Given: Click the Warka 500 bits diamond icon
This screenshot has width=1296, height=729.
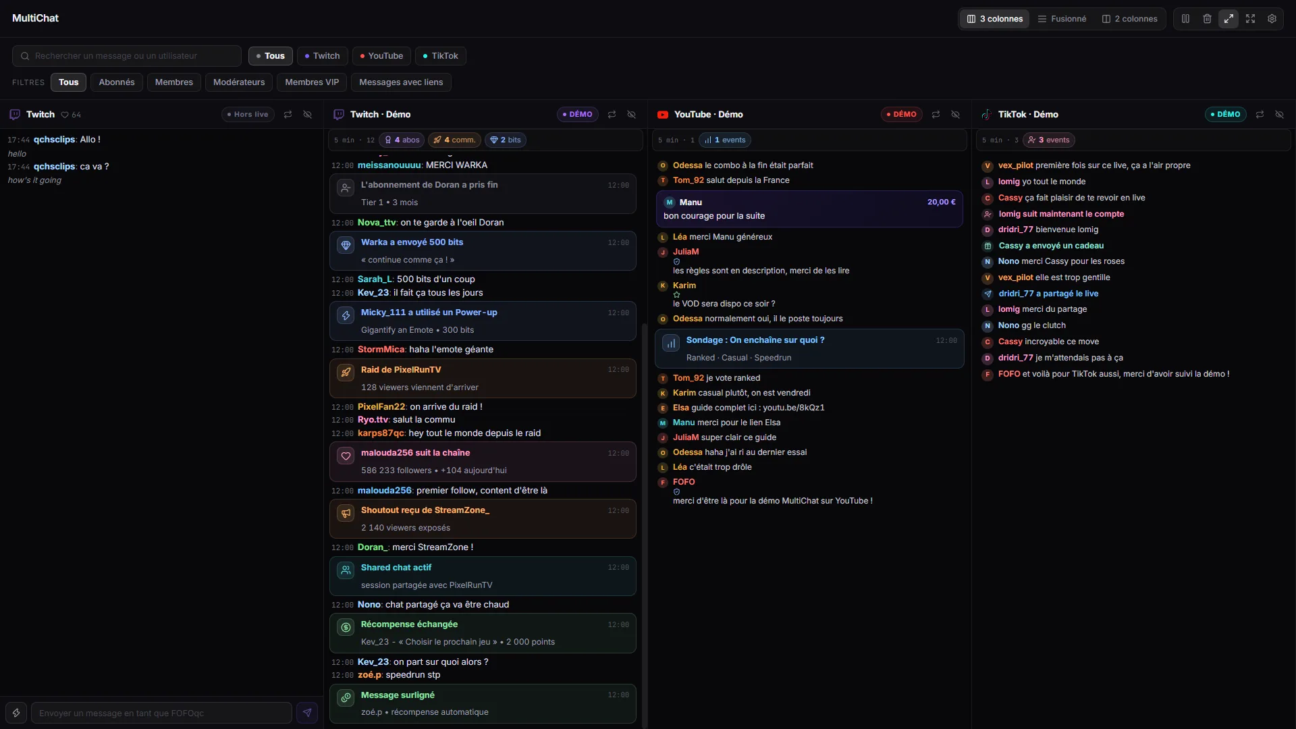Looking at the screenshot, I should click(346, 245).
